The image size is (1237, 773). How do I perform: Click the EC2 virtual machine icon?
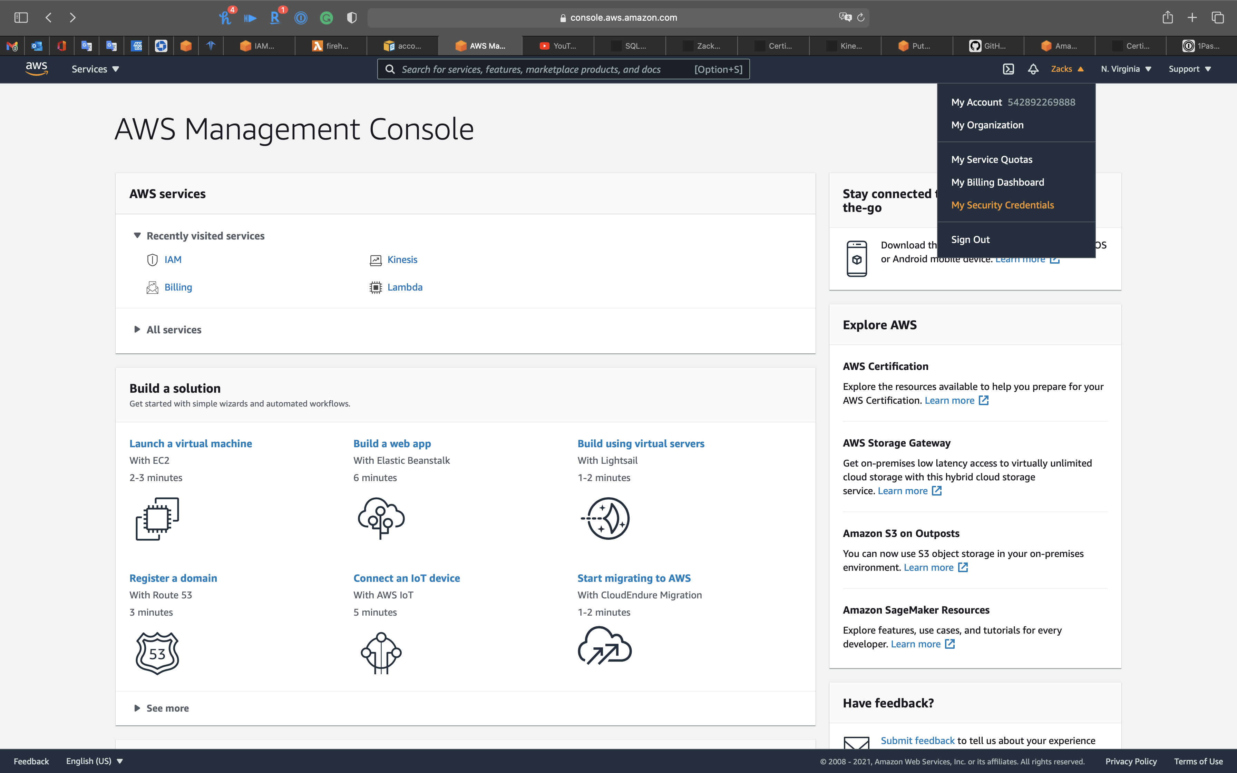click(157, 518)
